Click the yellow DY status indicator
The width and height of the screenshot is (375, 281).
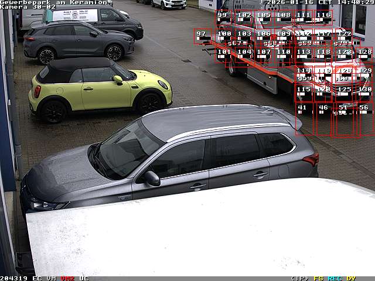click(350, 278)
